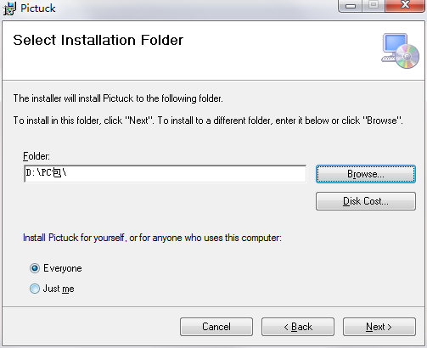
Task: Minimize the Pictuck installer window
Action: tap(351, 6)
